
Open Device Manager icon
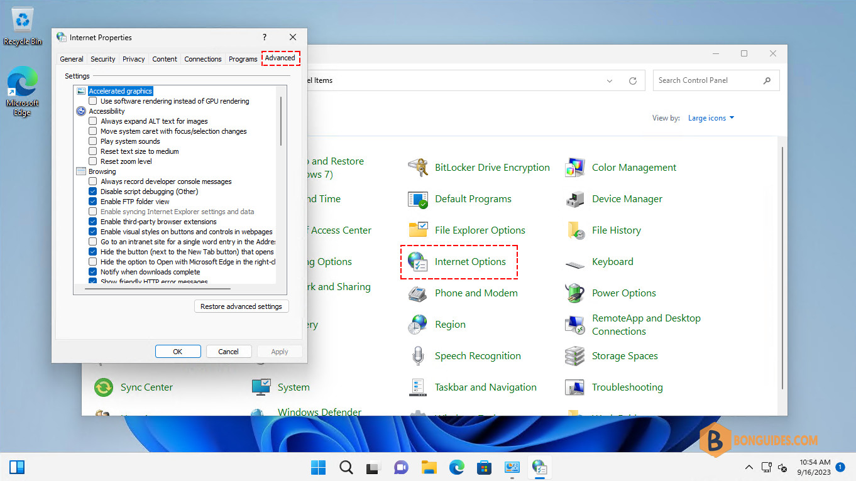click(575, 199)
